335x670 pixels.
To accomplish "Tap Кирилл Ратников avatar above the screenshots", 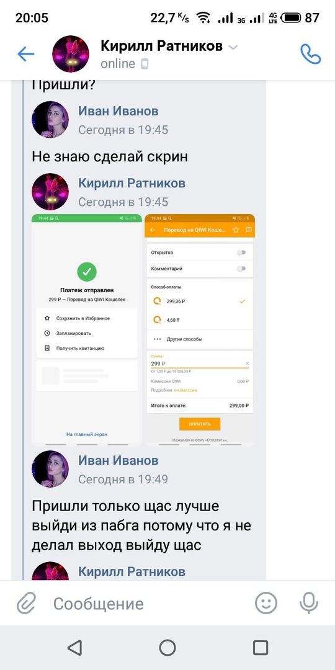I will click(50, 192).
